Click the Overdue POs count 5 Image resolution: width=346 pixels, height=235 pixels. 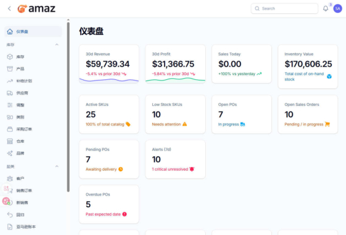(x=88, y=204)
